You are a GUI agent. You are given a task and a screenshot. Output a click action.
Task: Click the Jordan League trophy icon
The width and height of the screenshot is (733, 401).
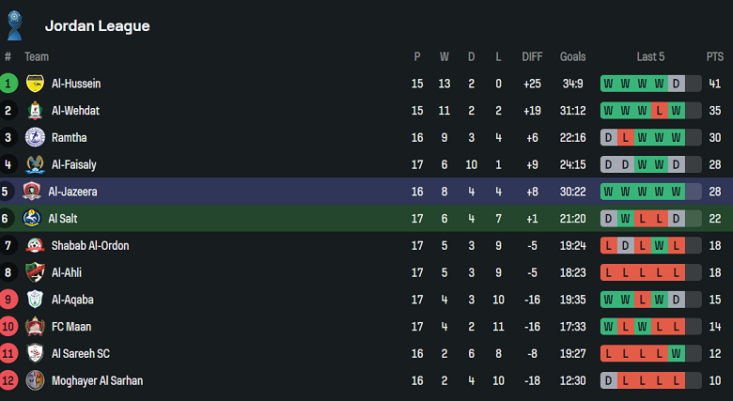[x=14, y=24]
